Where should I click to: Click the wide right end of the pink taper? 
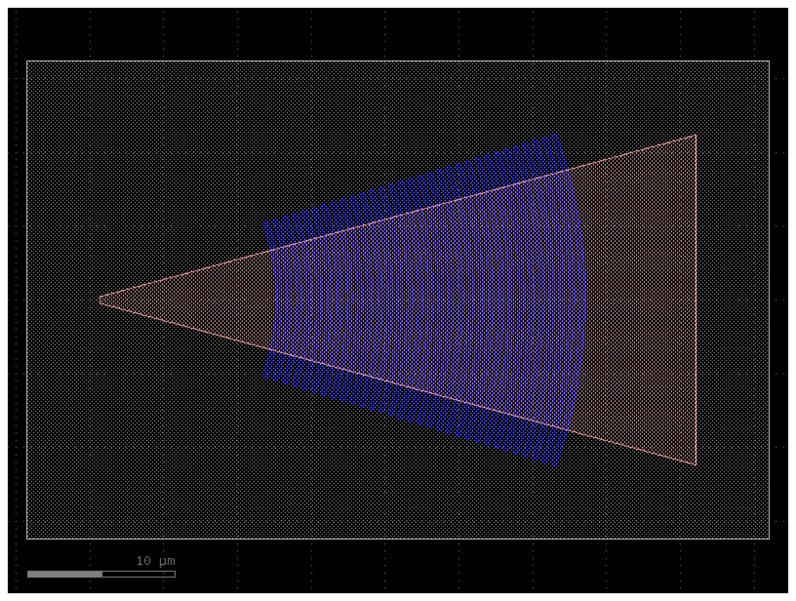pos(696,300)
